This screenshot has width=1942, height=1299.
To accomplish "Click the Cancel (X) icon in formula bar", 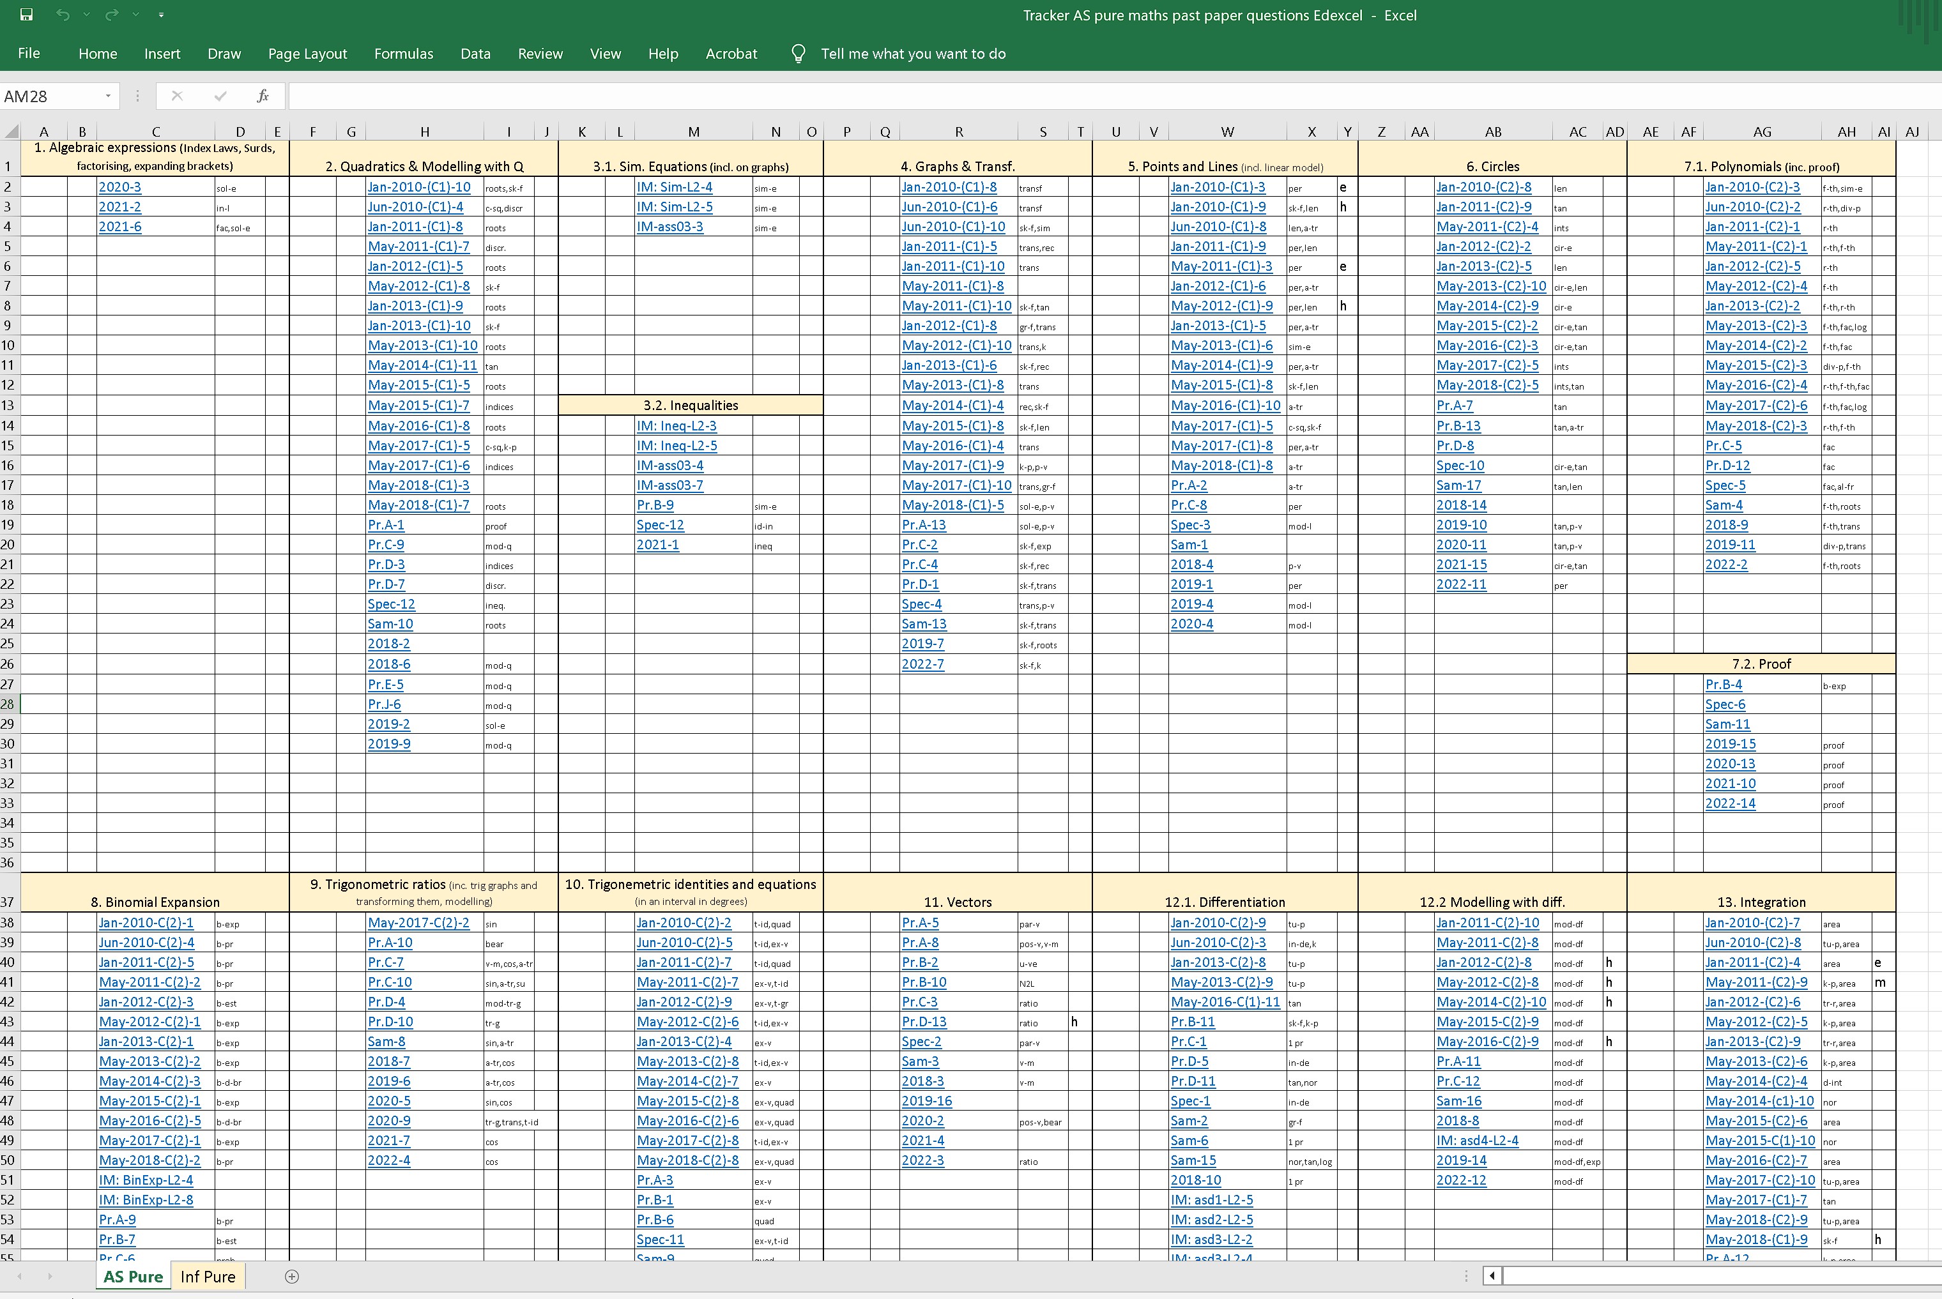I will pyautogui.click(x=176, y=95).
